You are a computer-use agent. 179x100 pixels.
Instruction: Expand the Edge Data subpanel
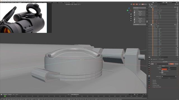point(155,84)
